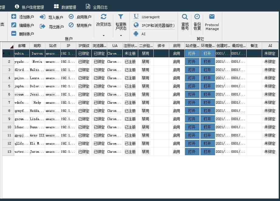Open the 账户信息管理 tab
Viewport: 280px width, 201px height.
pyautogui.click(x=29, y=7)
